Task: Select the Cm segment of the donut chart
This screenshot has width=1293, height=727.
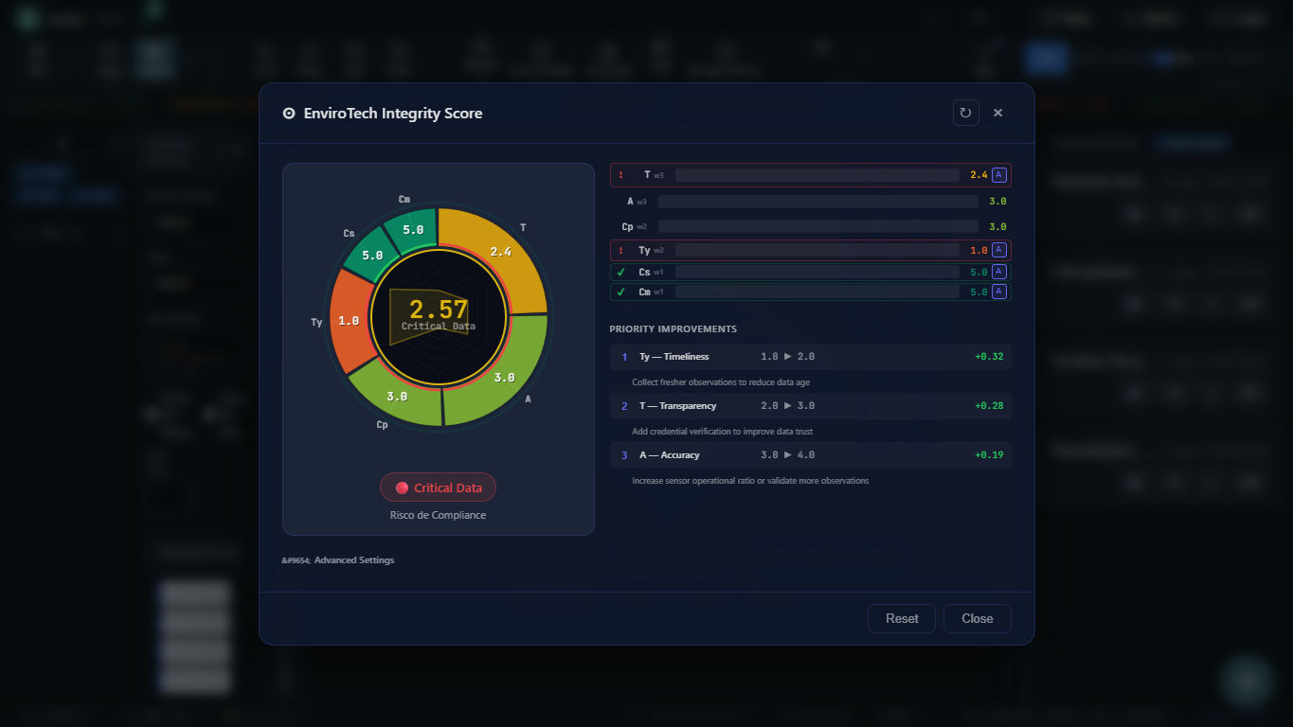Action: (413, 229)
